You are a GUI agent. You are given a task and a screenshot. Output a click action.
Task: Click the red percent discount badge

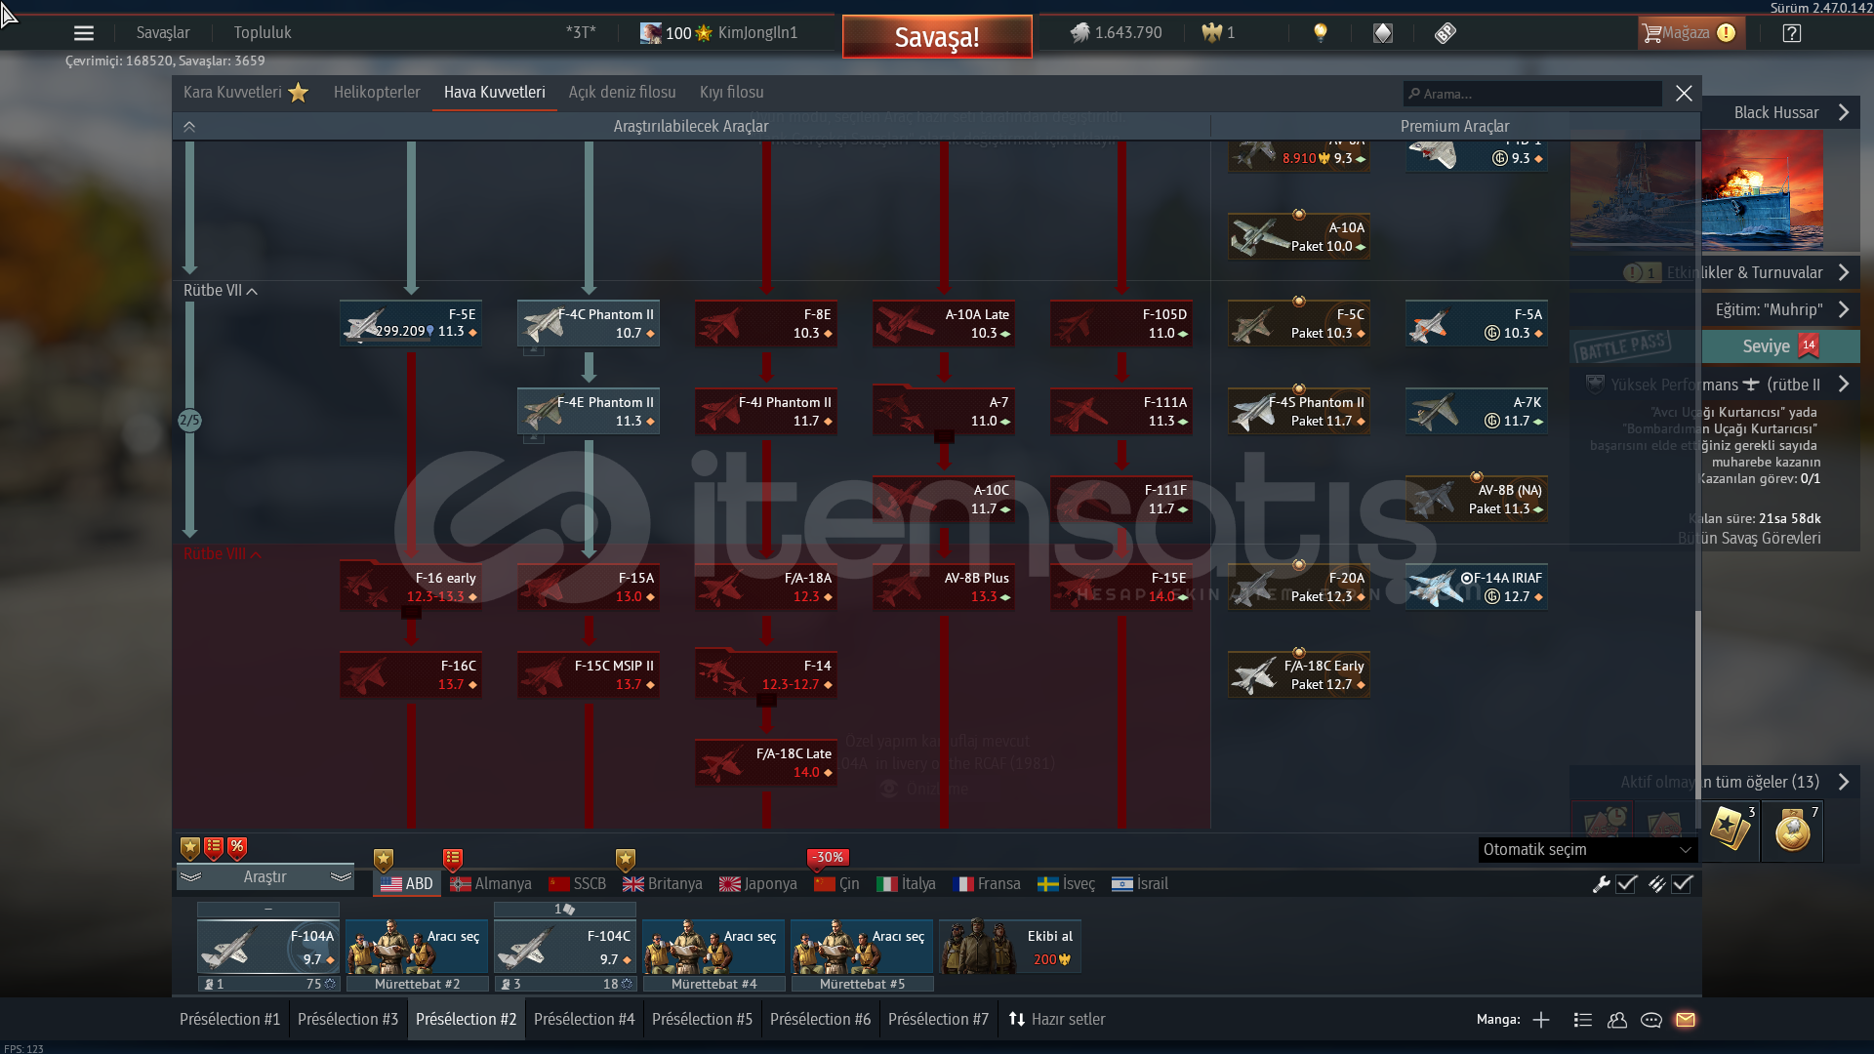tap(237, 848)
